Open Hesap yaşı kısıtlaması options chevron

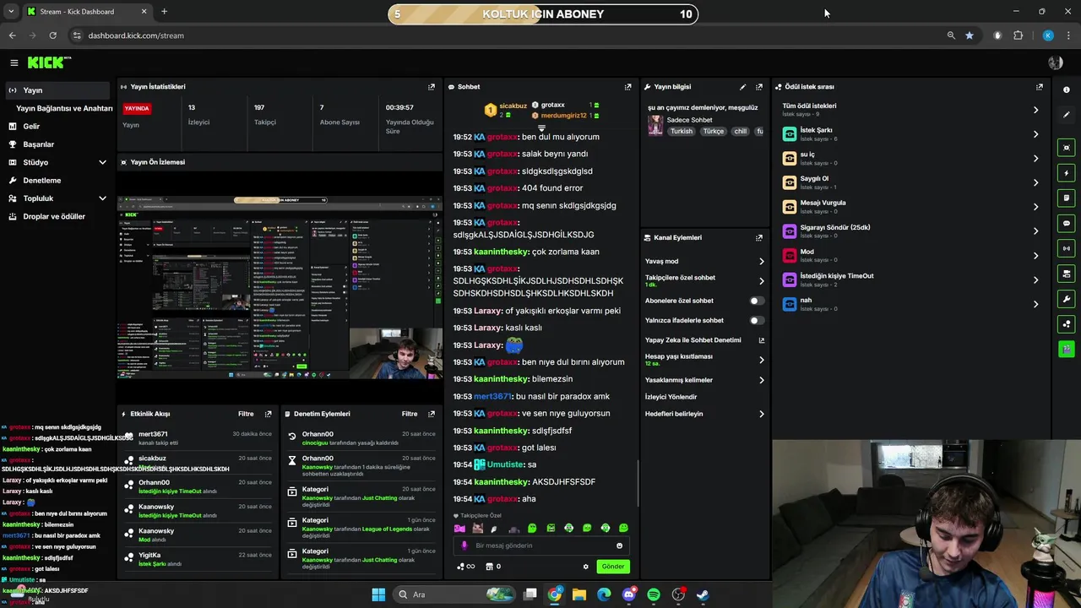click(x=761, y=361)
